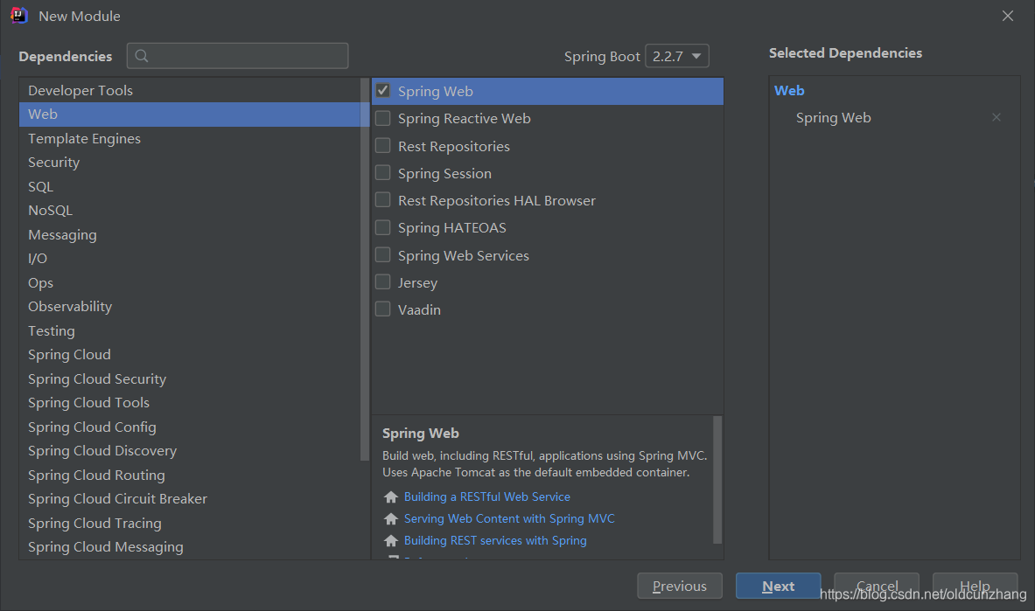Check the Spring Reactive Web checkbox
Image resolution: width=1035 pixels, height=611 pixels.
tap(383, 118)
